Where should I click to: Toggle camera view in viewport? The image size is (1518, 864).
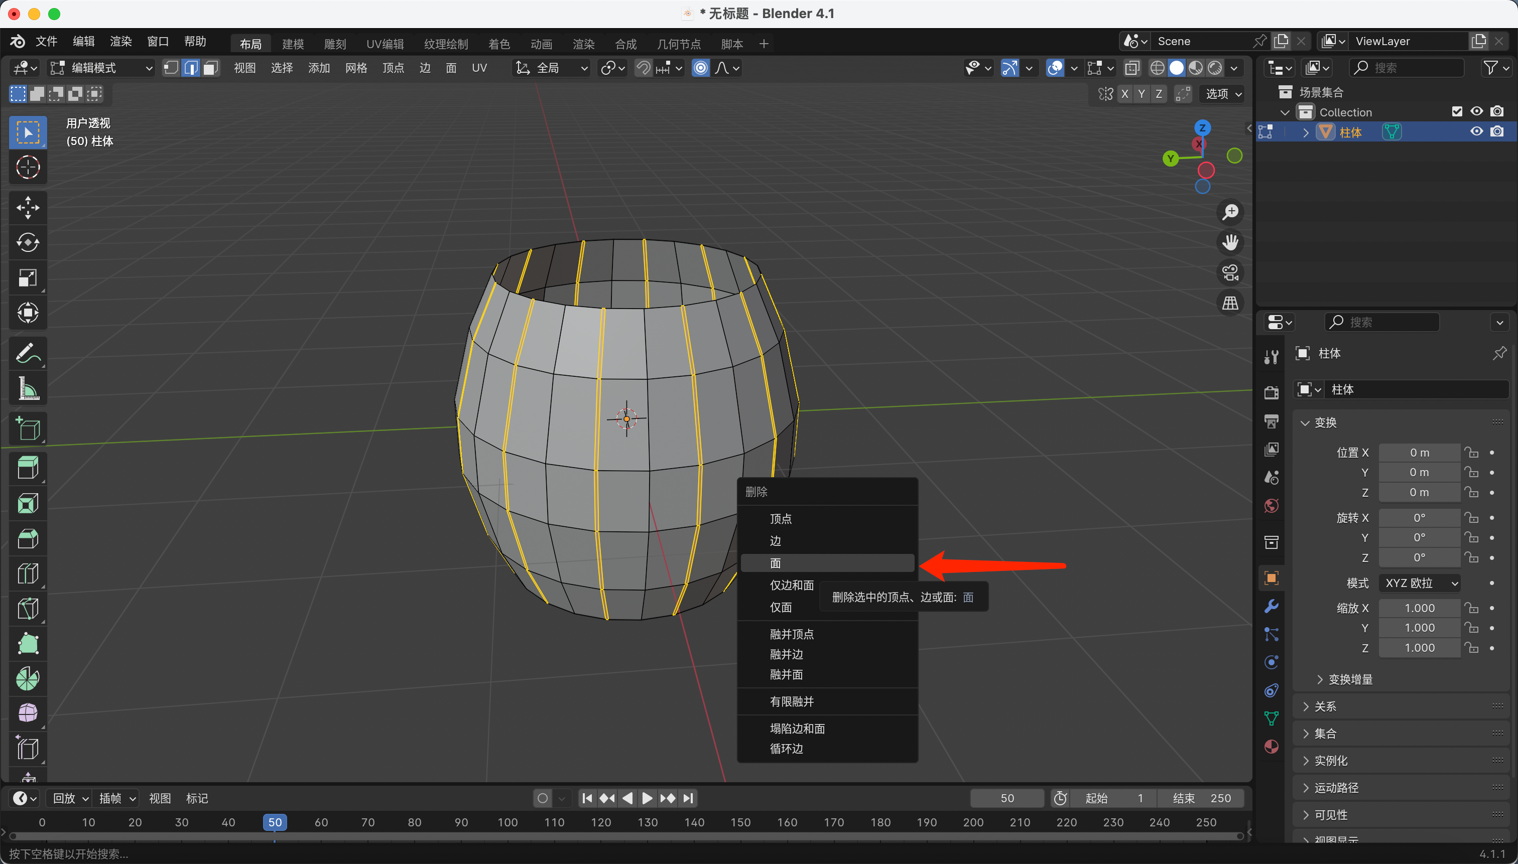pos(1230,272)
